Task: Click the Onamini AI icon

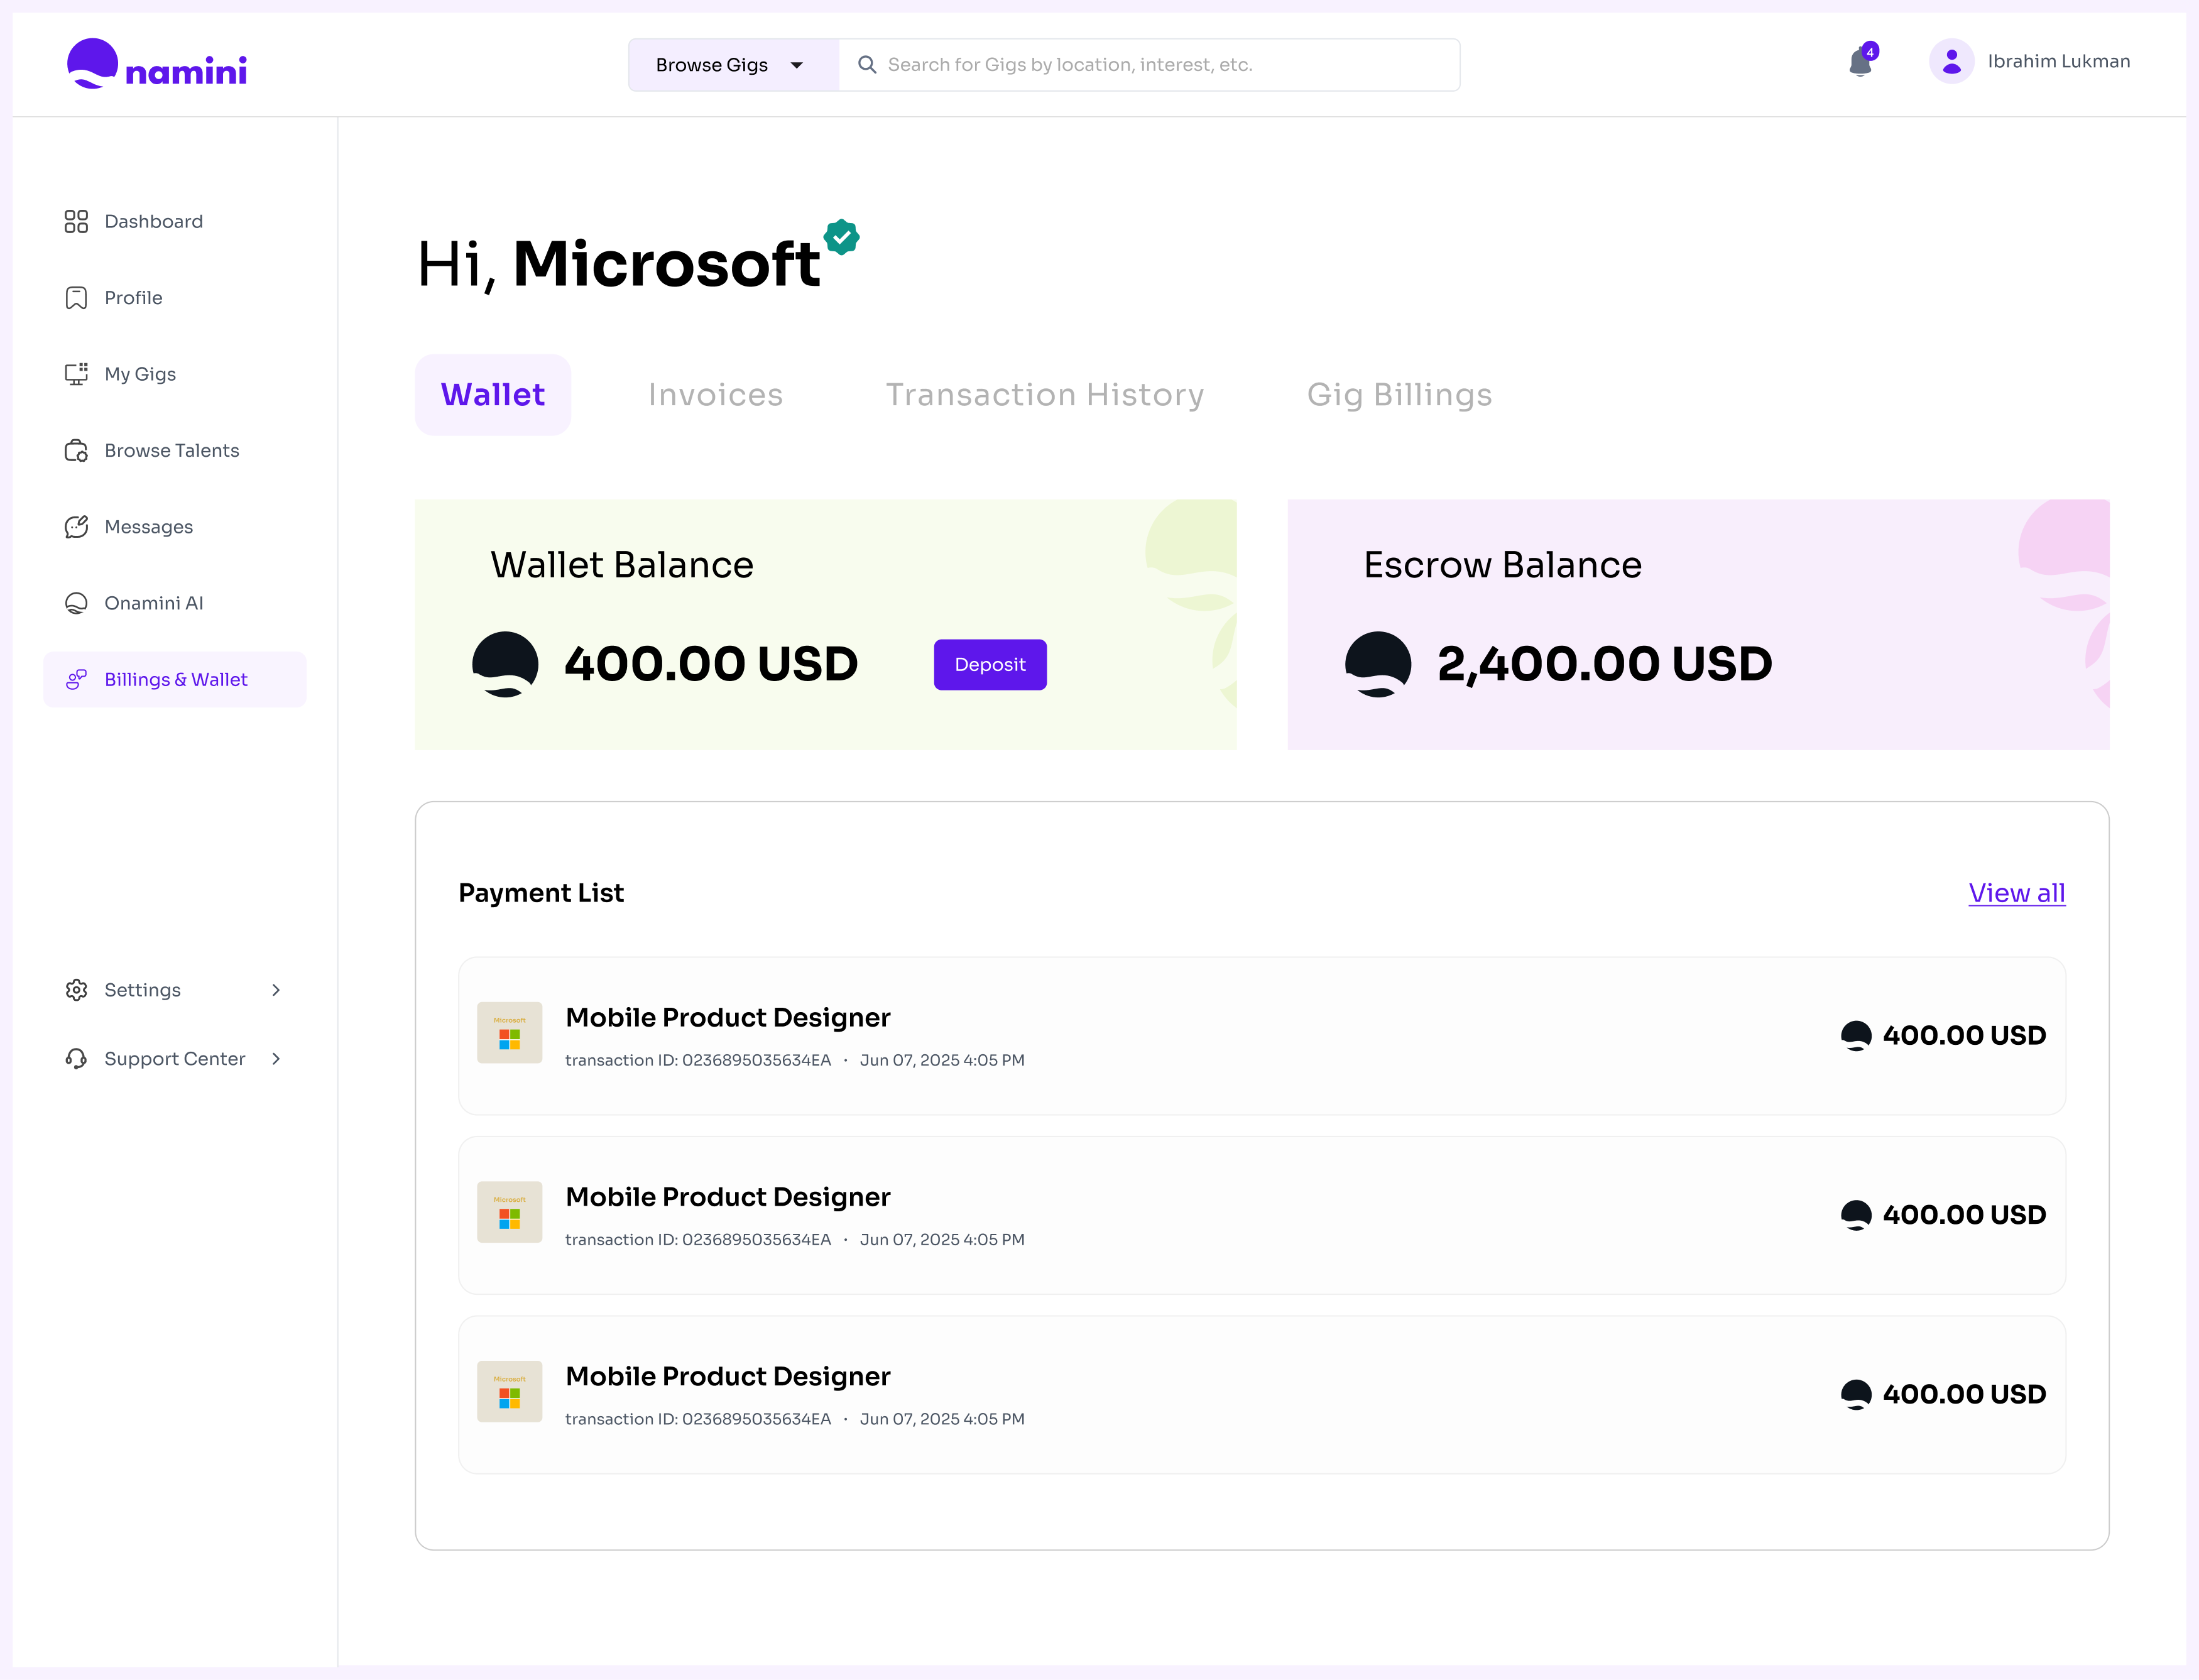Action: point(76,603)
